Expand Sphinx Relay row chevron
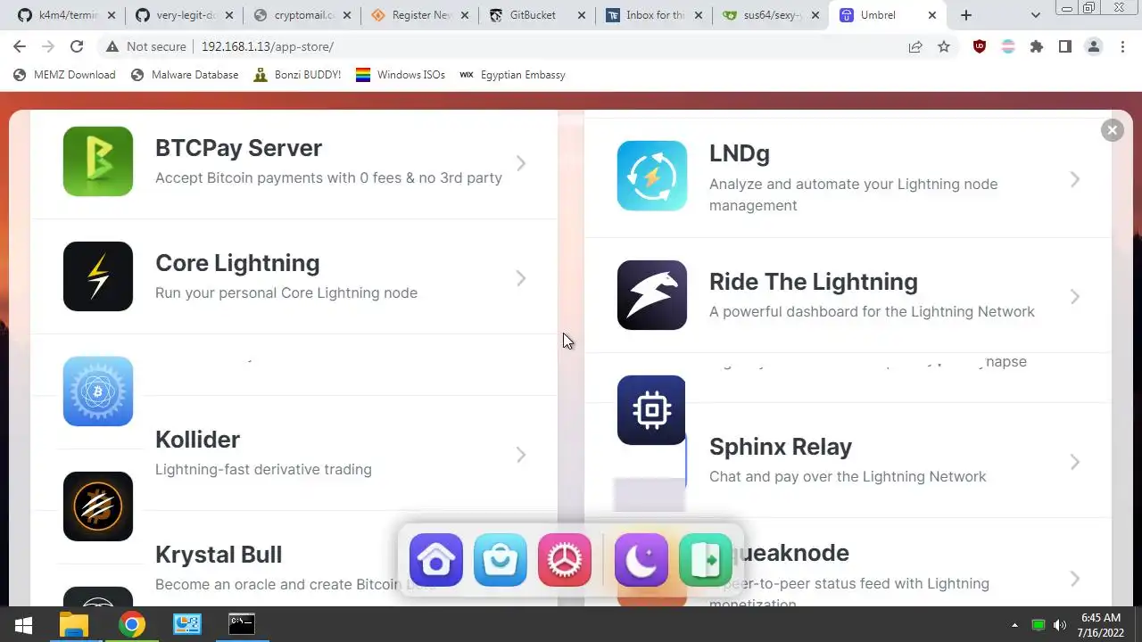 pos(1075,462)
